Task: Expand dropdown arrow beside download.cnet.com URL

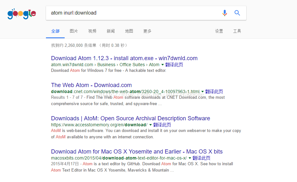Action: point(203,91)
